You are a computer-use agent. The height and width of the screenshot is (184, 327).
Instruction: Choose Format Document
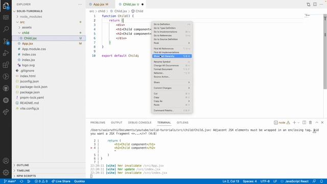(172, 70)
